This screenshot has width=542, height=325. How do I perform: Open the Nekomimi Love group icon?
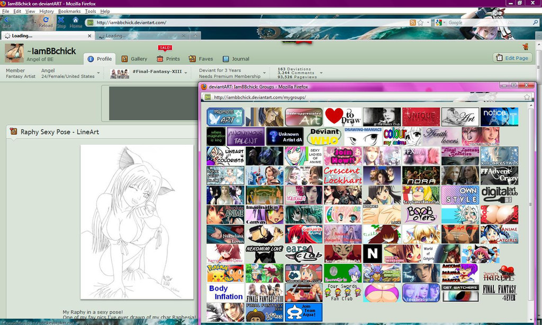tap(265, 254)
